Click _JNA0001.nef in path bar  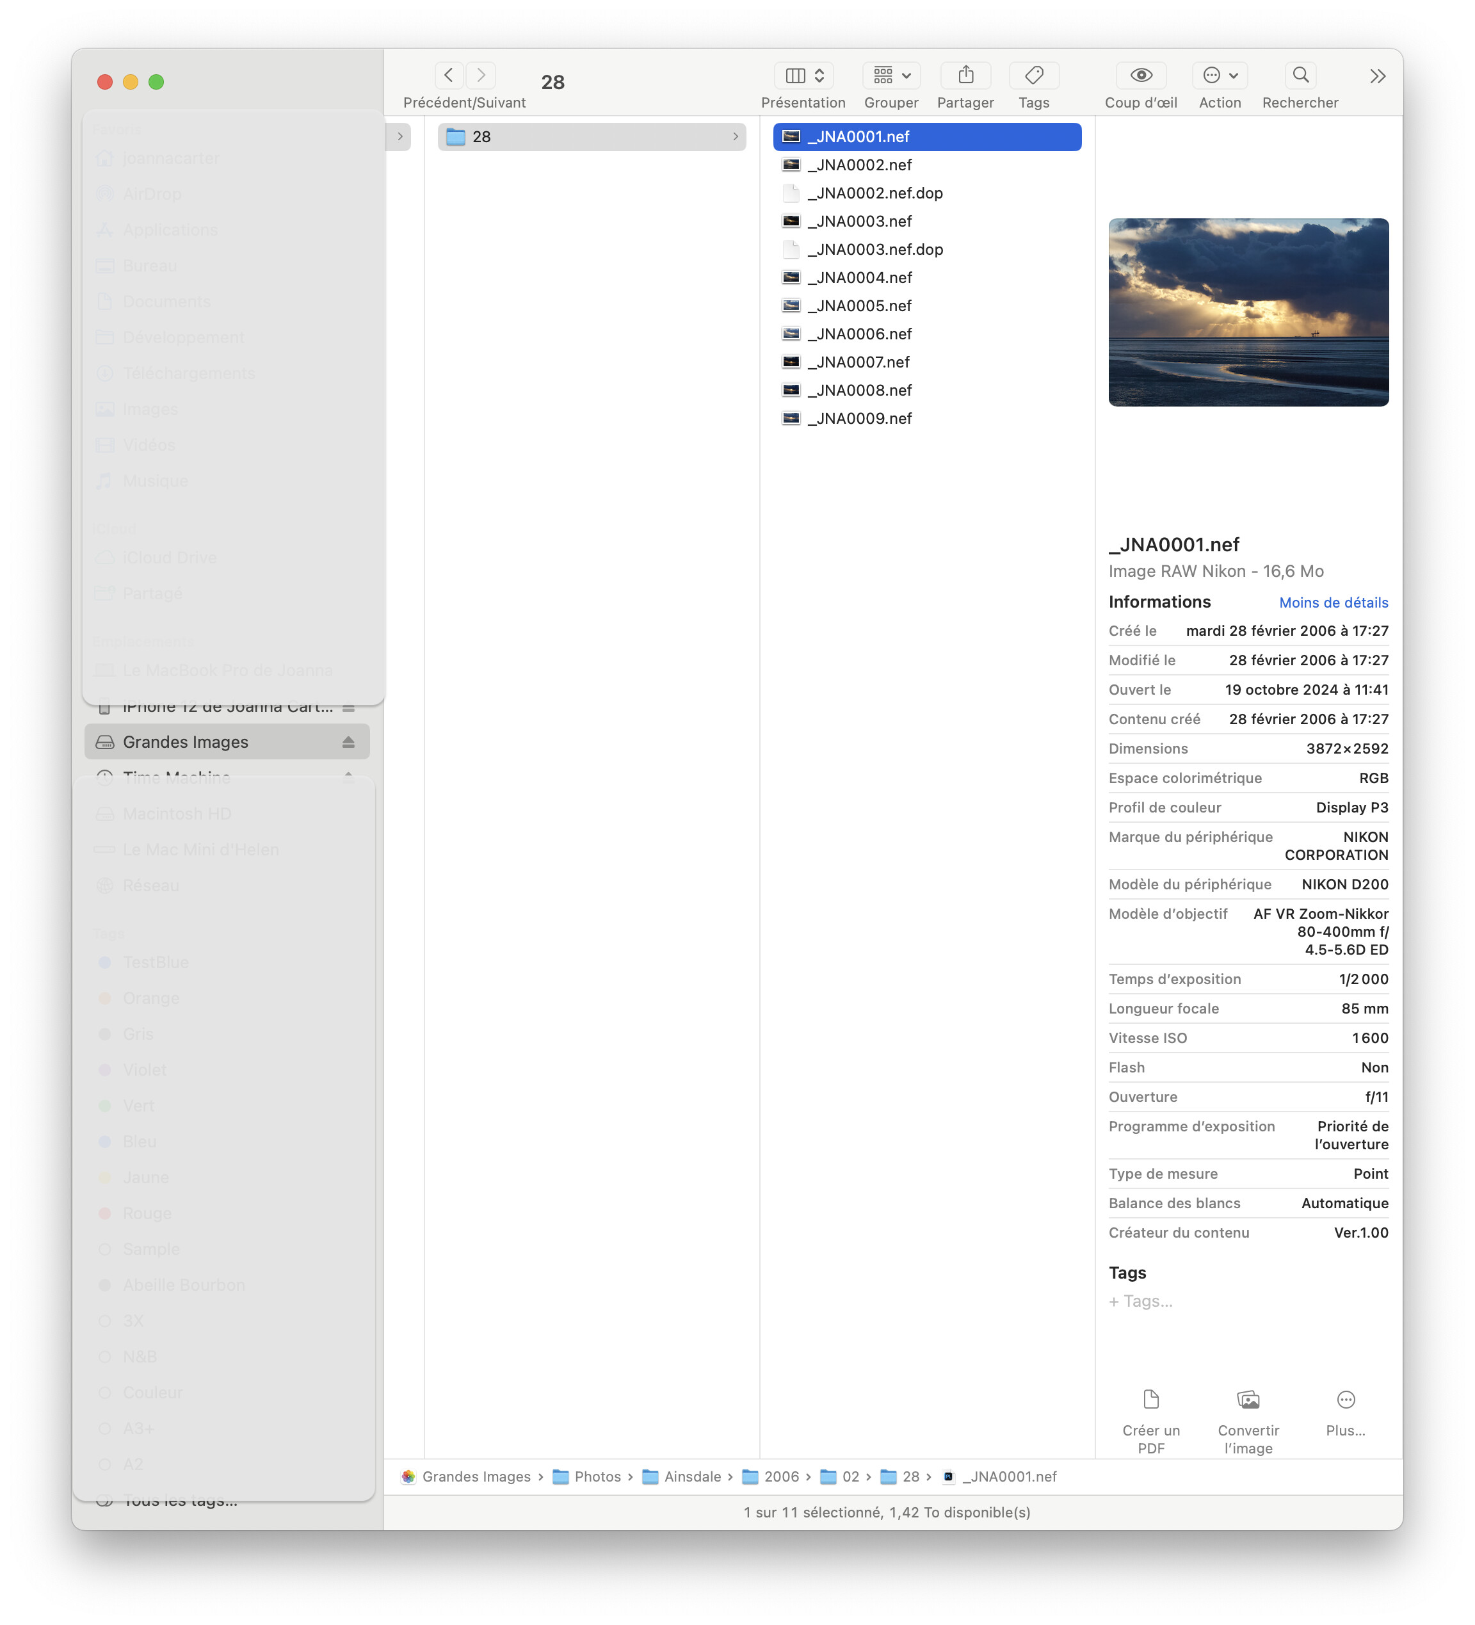pyautogui.click(x=999, y=1478)
